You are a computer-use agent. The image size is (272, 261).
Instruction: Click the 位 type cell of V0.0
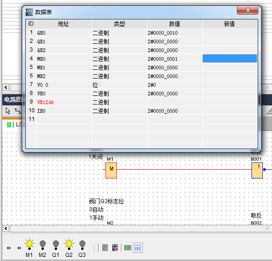pyautogui.click(x=120, y=84)
